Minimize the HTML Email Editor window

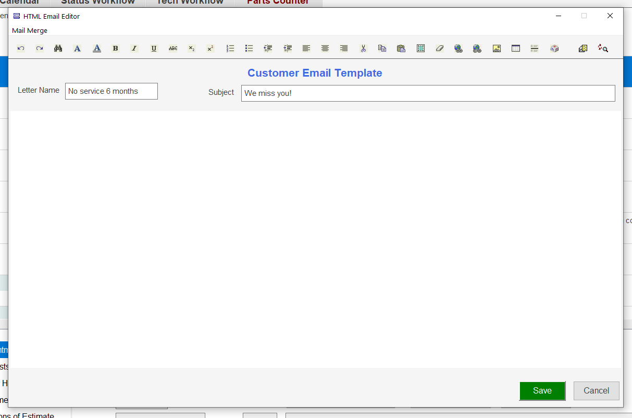tap(559, 16)
